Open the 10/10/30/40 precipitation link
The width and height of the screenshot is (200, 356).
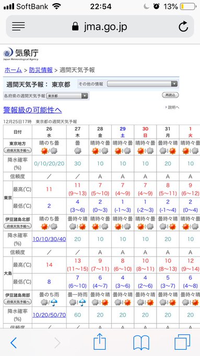[x=50, y=239]
